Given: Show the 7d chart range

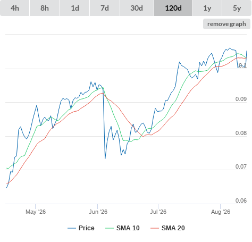Looking at the screenshot, I should (105, 8).
